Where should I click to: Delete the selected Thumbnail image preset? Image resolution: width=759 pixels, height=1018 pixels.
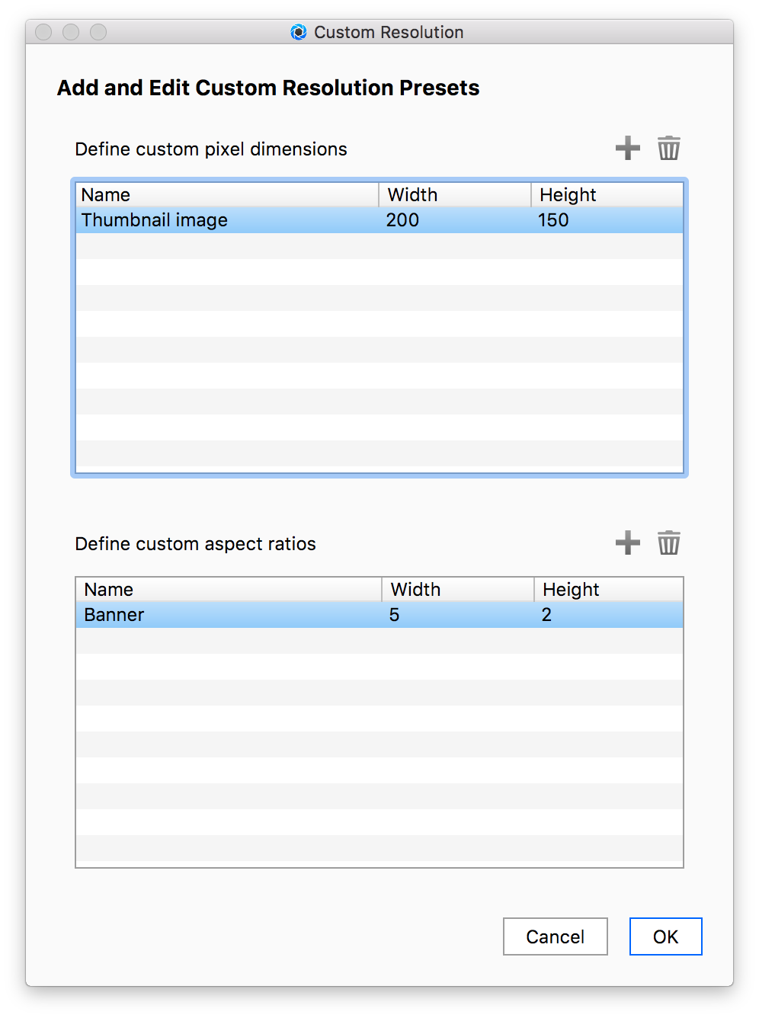coord(668,148)
